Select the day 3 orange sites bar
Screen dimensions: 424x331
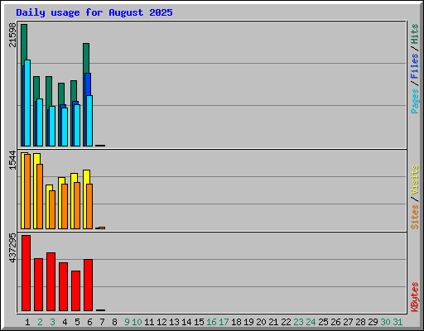click(x=52, y=209)
